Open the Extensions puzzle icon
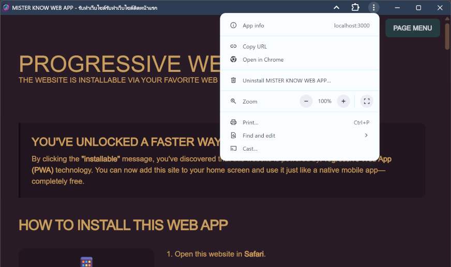The height and width of the screenshot is (267, 451). pos(355,7)
